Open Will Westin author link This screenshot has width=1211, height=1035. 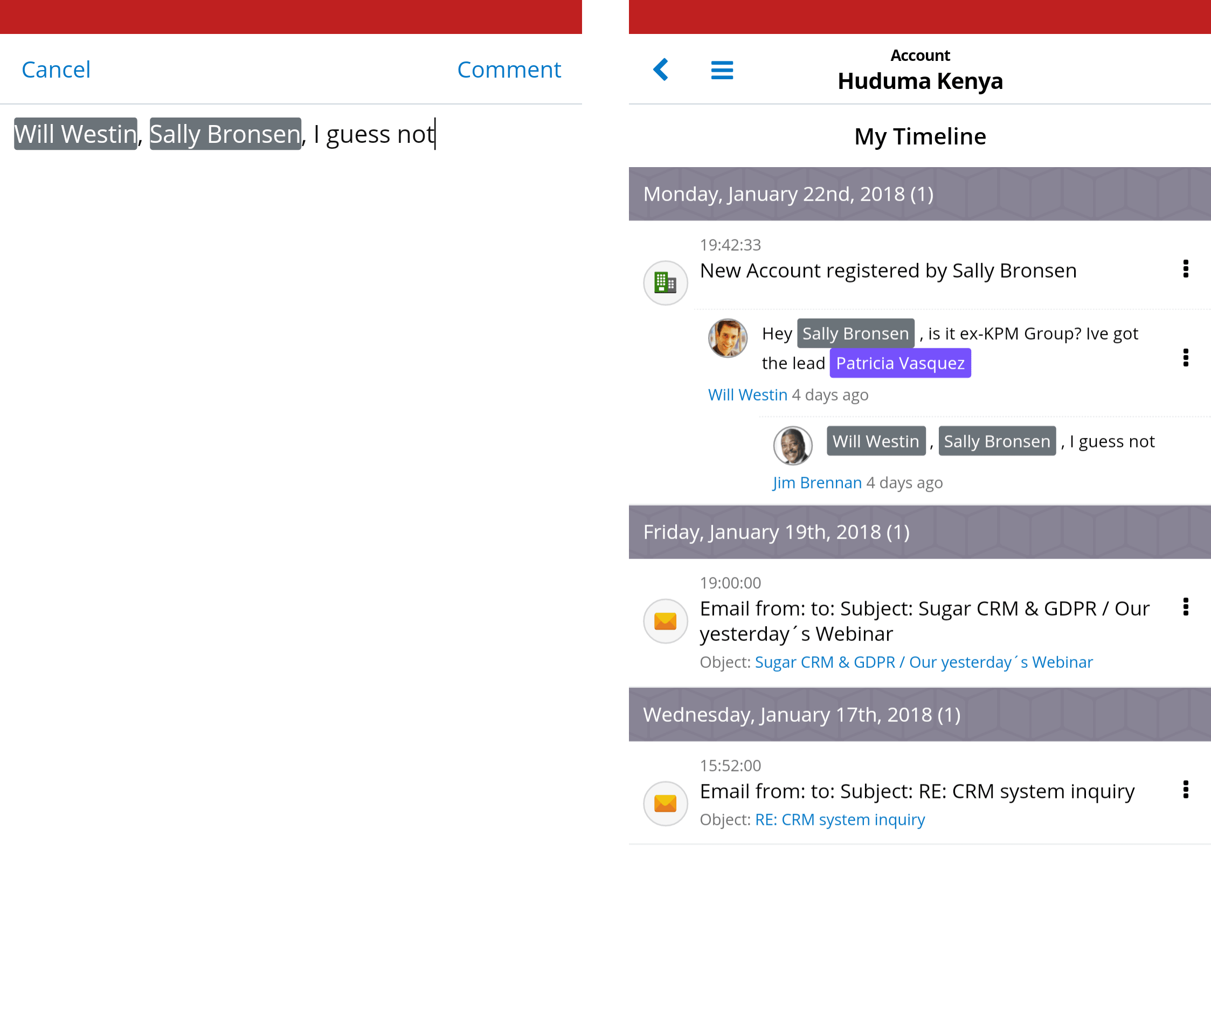point(748,395)
